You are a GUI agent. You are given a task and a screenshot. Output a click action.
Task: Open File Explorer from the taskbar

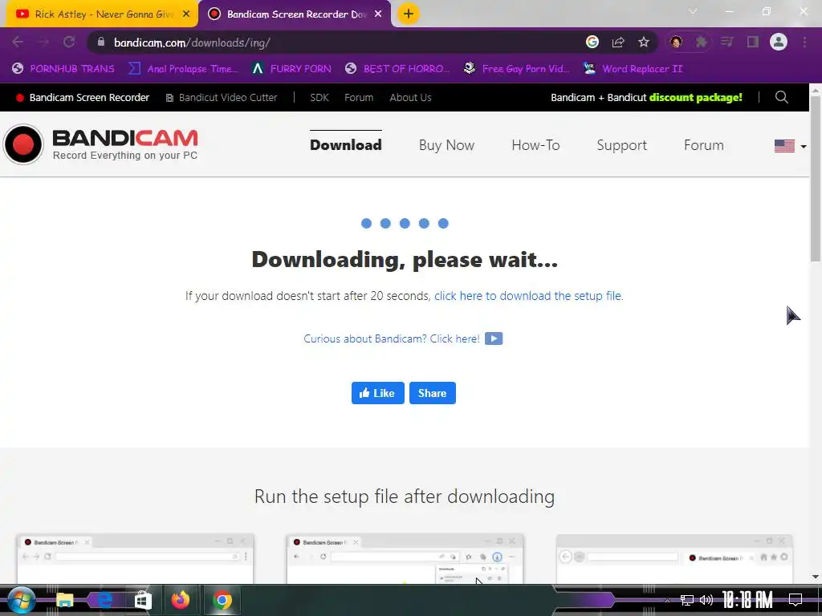[64, 600]
